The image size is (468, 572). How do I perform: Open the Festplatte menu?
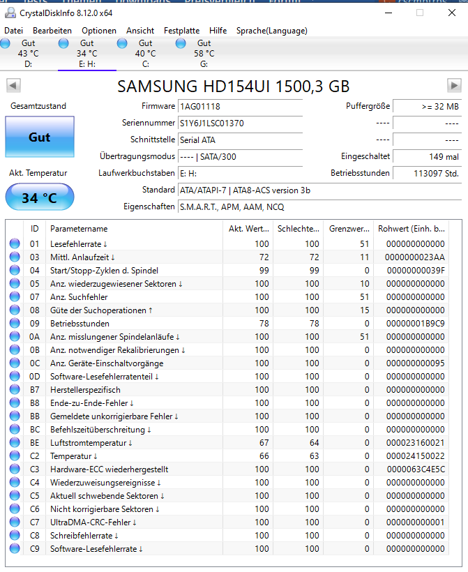pyautogui.click(x=181, y=31)
